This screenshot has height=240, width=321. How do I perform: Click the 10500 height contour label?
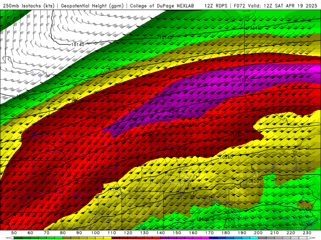(238, 135)
